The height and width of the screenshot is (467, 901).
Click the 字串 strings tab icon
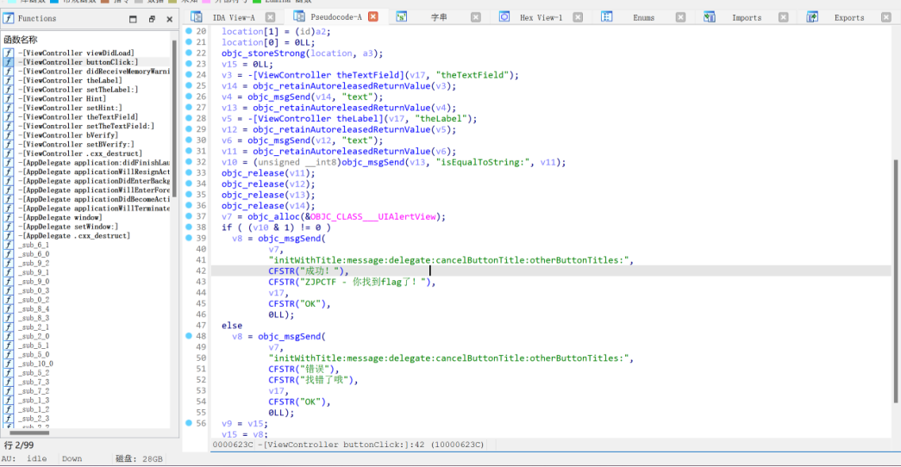[402, 17]
